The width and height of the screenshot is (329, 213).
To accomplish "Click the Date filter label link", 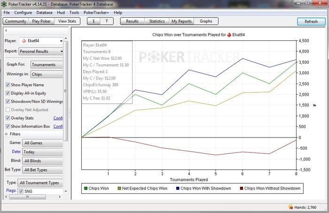I will 16,152.
